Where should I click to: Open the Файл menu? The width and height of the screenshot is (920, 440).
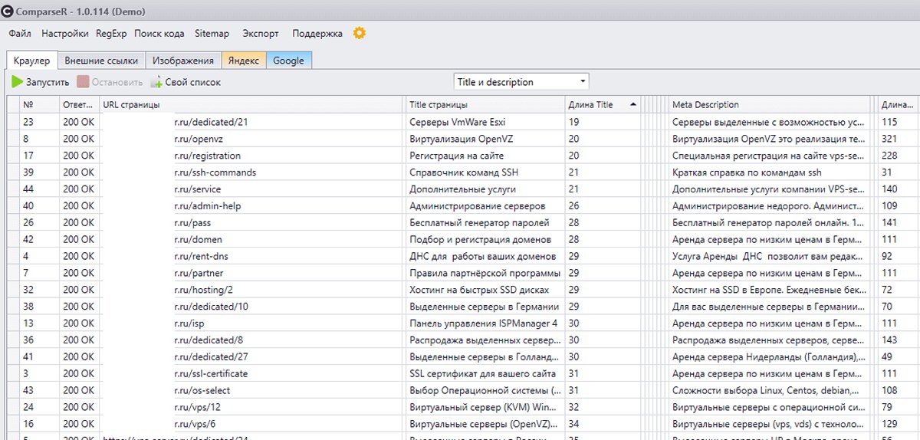click(x=20, y=34)
